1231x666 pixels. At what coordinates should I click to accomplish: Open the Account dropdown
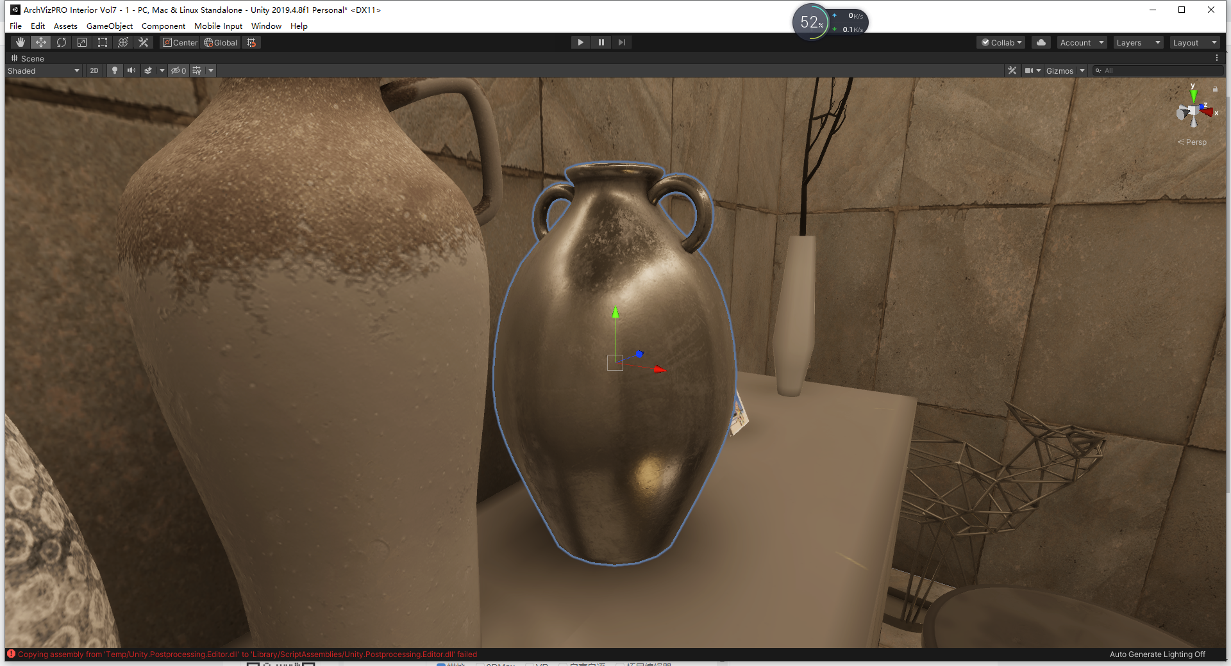pos(1082,42)
